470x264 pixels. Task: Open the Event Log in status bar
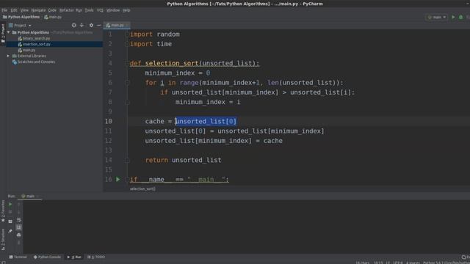click(x=466, y=257)
